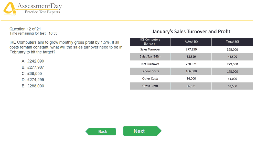The height and width of the screenshot is (141, 256).
Task: Pick answer E. £288,000
Action: tap(33, 86)
